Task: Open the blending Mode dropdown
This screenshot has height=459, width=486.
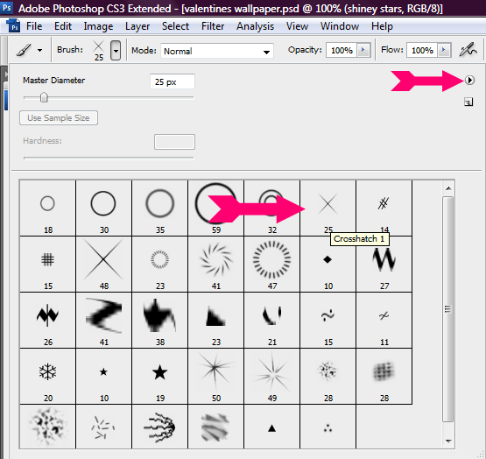Action: click(217, 51)
